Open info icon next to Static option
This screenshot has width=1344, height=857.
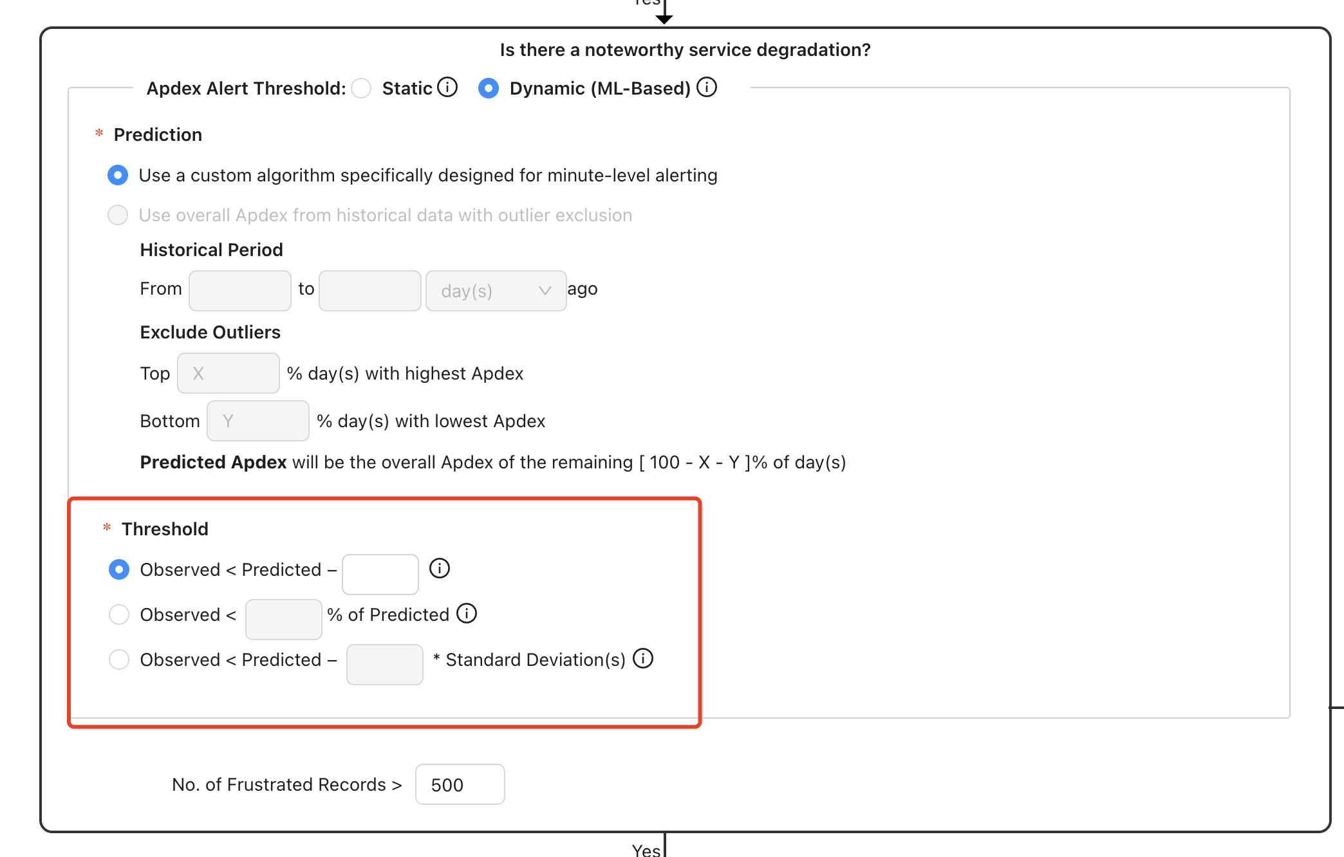click(x=447, y=87)
